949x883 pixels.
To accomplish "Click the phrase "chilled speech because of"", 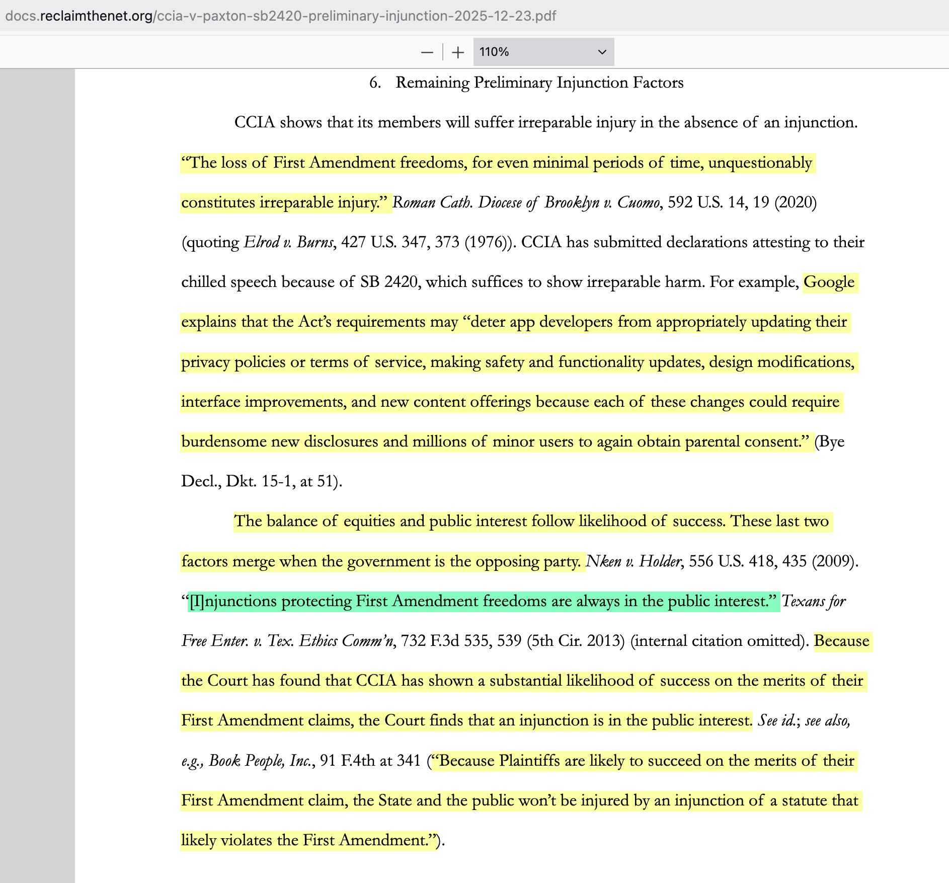I will [x=268, y=282].
